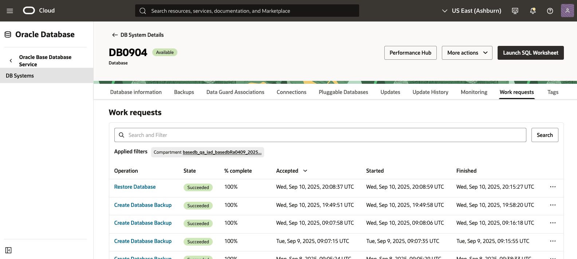Open Create Database Backup accepted Sep 9
577x259 pixels.
(143, 241)
